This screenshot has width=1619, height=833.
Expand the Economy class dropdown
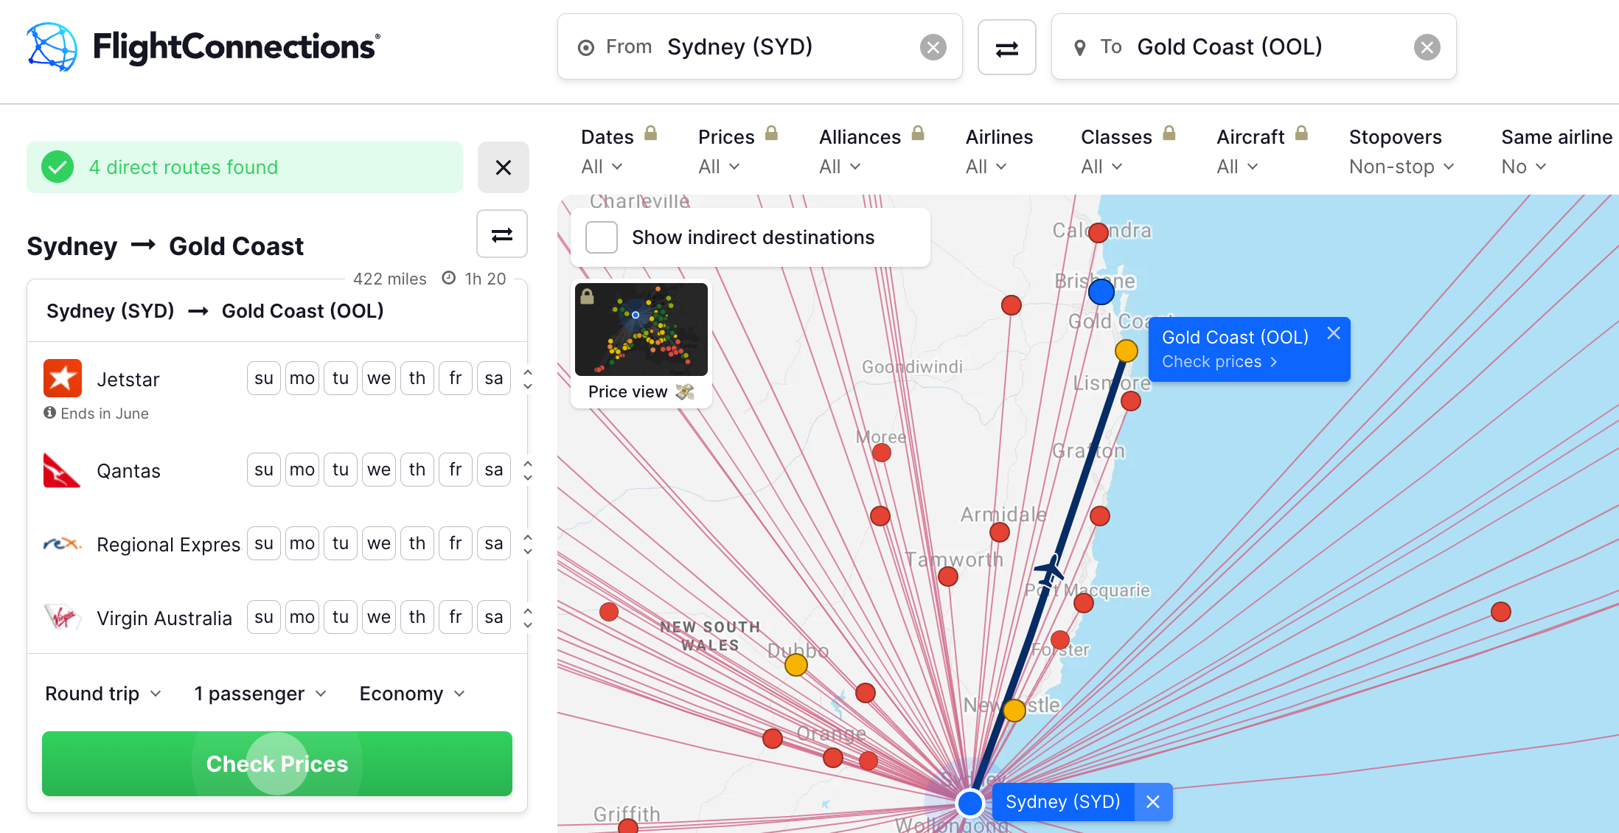(411, 694)
